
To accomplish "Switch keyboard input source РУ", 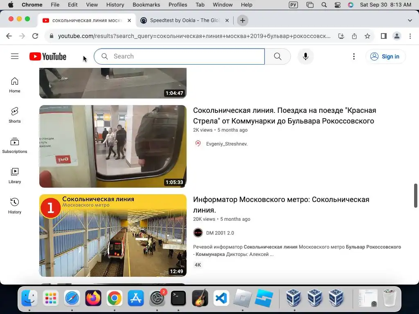I will tap(293, 5).
